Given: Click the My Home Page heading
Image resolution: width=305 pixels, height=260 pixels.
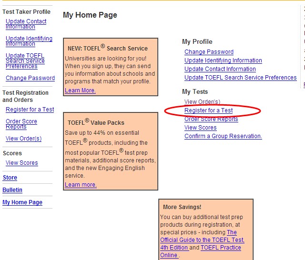Looking at the screenshot, I should [x=90, y=15].
